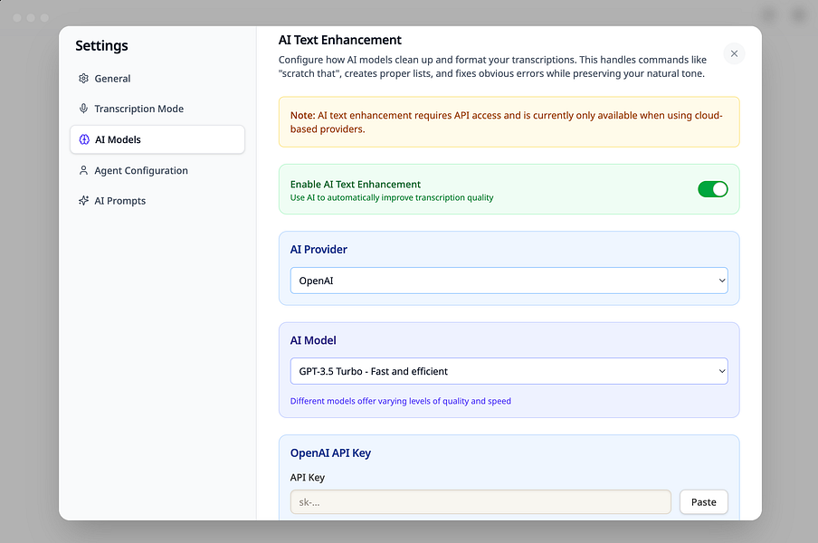Click the red window close dot
The width and height of the screenshot is (818, 543).
[x=17, y=17]
